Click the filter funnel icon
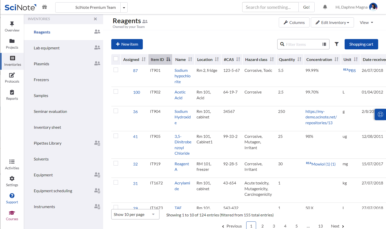386x229 pixels. coord(337,44)
